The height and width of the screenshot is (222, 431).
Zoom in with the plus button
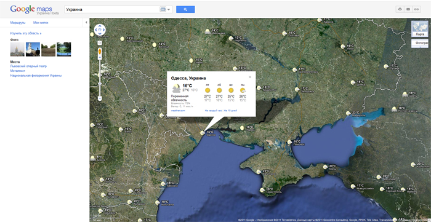100,57
